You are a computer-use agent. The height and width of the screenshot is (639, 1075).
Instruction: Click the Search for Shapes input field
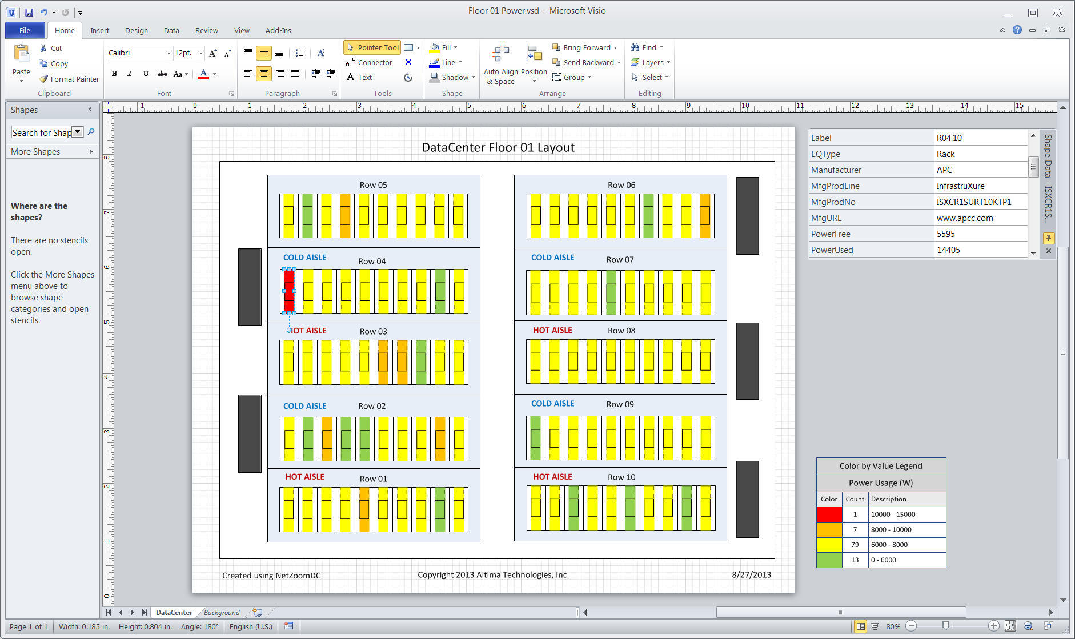click(x=42, y=132)
